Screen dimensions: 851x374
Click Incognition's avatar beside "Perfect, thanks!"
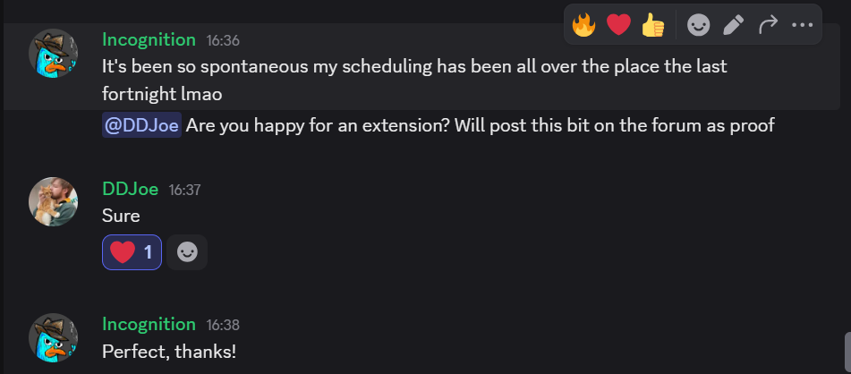point(54,336)
